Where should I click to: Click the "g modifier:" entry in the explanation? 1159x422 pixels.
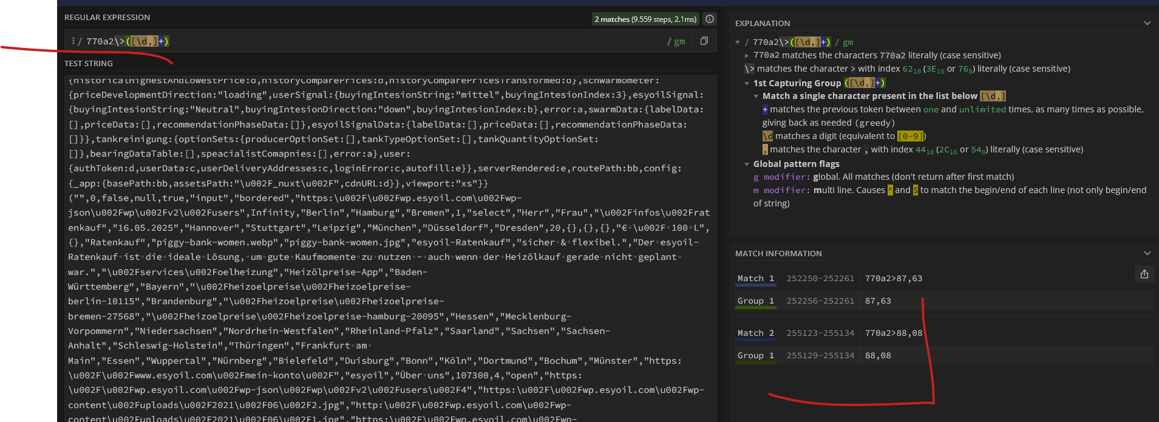(x=781, y=177)
